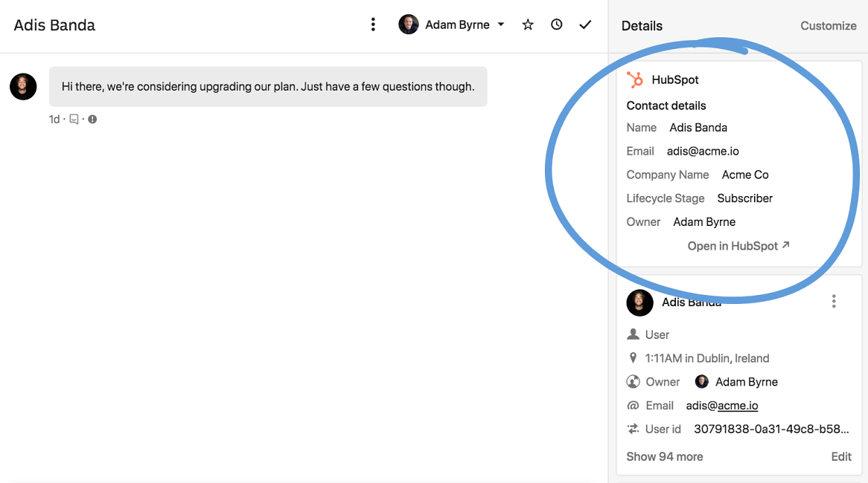This screenshot has height=483, width=868.
Task: Open three-dot menu on Adis Banda card
Action: pyautogui.click(x=834, y=301)
